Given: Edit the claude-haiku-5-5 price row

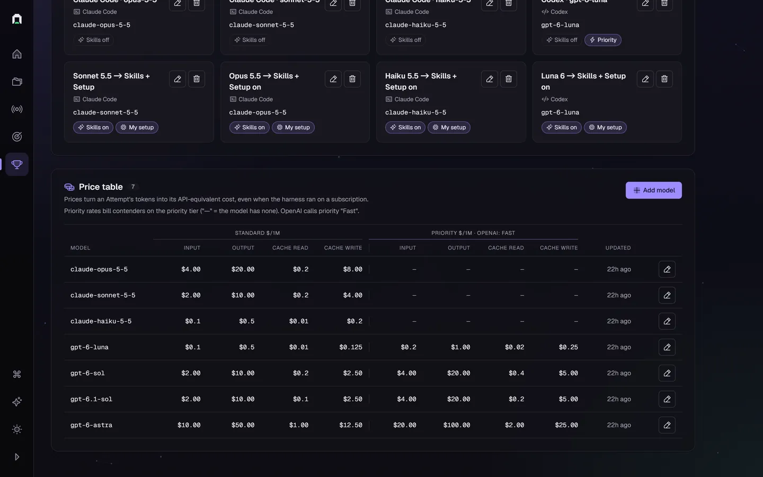Looking at the screenshot, I should coord(667,321).
